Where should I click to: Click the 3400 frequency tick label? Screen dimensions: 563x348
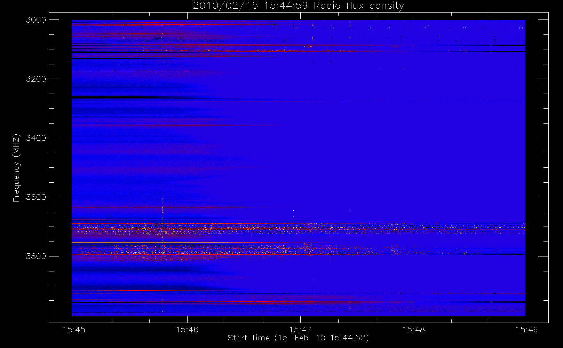36,138
